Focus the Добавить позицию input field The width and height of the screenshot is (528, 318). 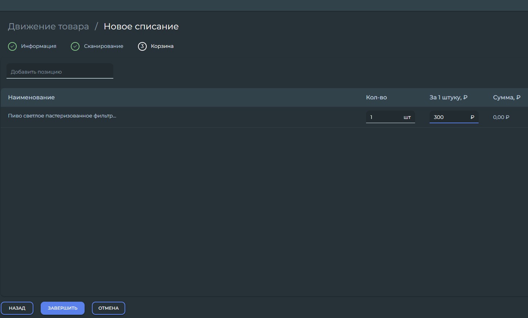[x=60, y=71]
